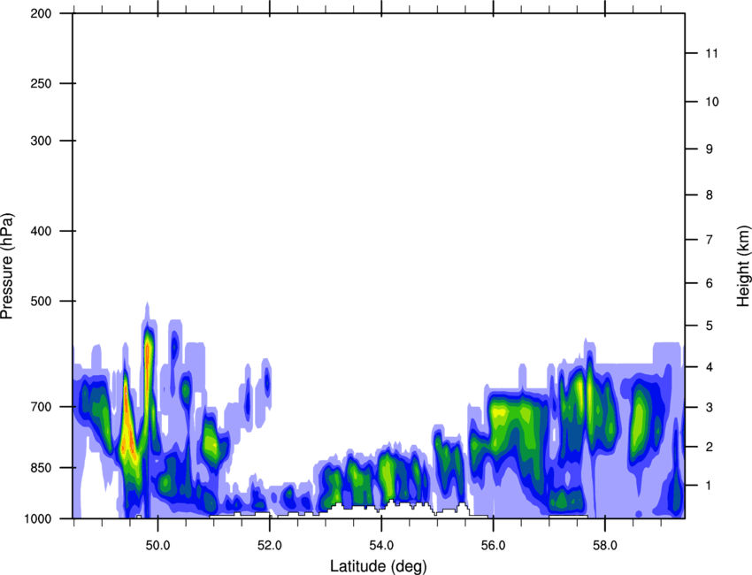
Task: Select the 6 km height tick label
Action: point(710,283)
